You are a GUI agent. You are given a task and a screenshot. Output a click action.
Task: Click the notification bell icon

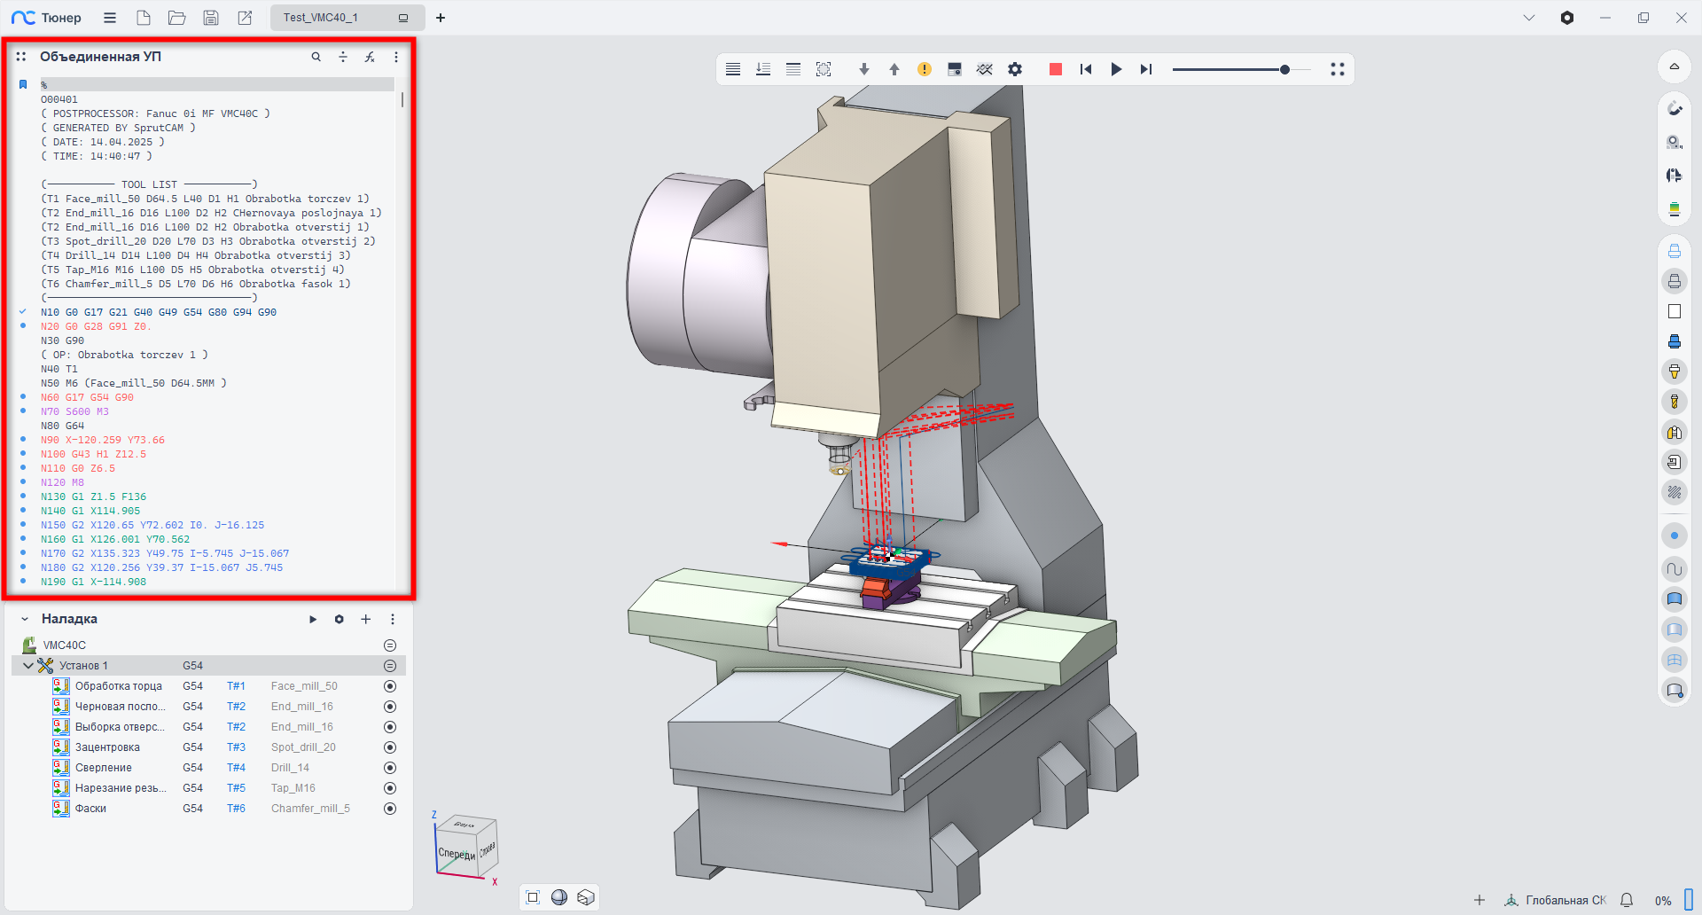(1627, 900)
